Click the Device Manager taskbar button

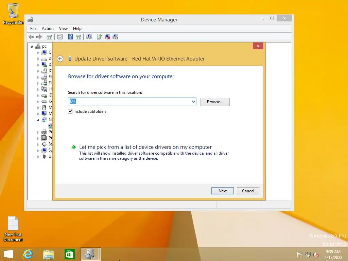[90, 254]
